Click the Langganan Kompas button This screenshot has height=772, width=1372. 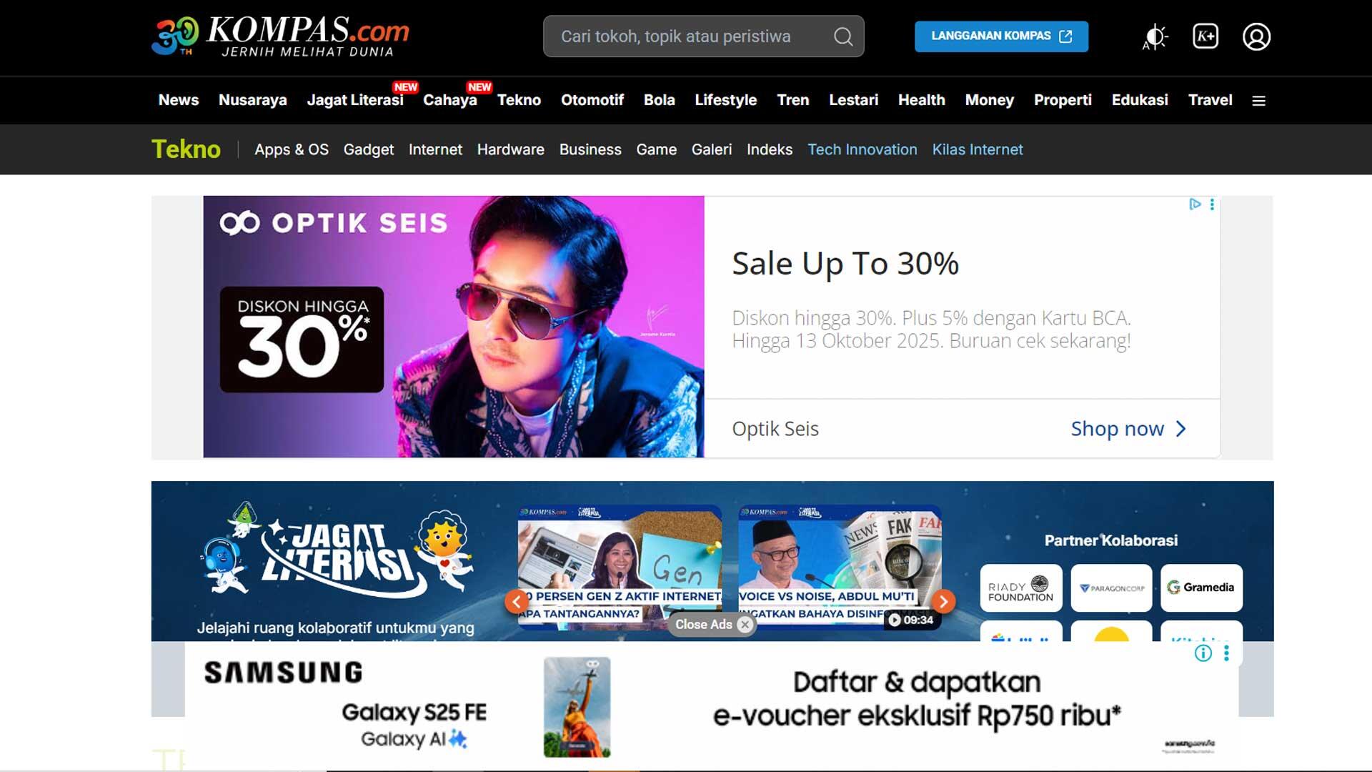click(x=1002, y=36)
